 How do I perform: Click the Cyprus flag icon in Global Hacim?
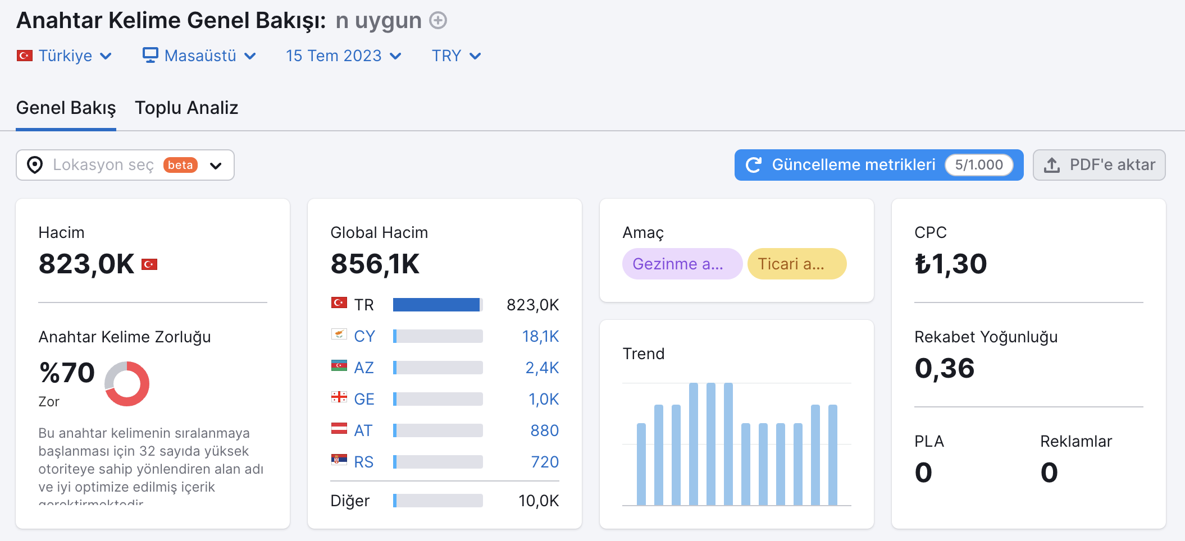point(339,334)
